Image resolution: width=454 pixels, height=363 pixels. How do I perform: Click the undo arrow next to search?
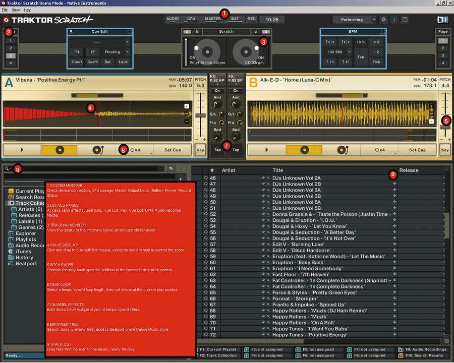(x=171, y=168)
